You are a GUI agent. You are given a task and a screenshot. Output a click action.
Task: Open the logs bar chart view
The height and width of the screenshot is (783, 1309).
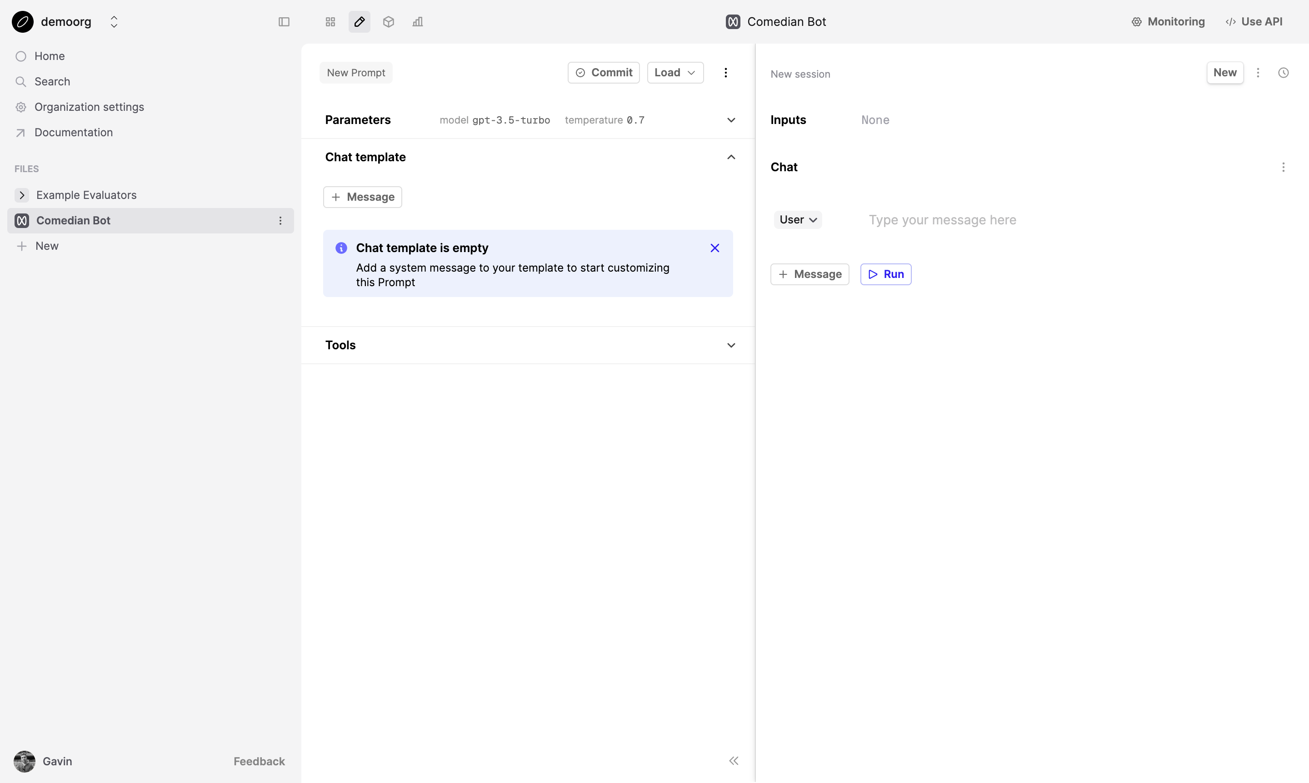[x=417, y=22]
